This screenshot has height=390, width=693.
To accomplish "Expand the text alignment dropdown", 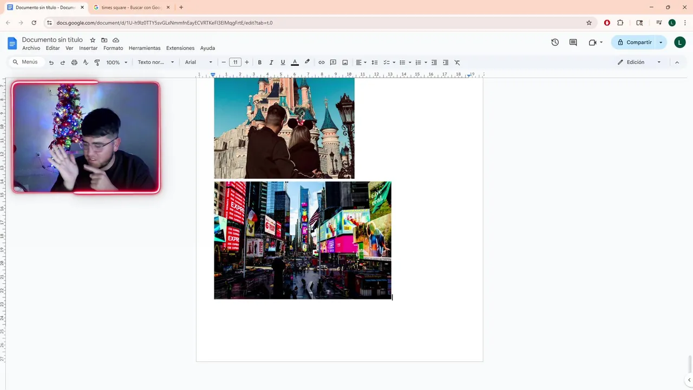I will 361,62.
